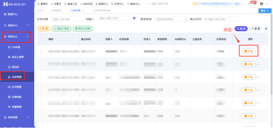Open the user avatar in the top bar
This screenshot has height=128, width=273.
click(x=262, y=4)
